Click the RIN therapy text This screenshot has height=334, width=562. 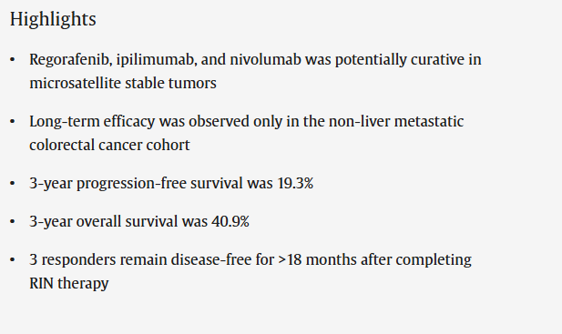tap(69, 284)
